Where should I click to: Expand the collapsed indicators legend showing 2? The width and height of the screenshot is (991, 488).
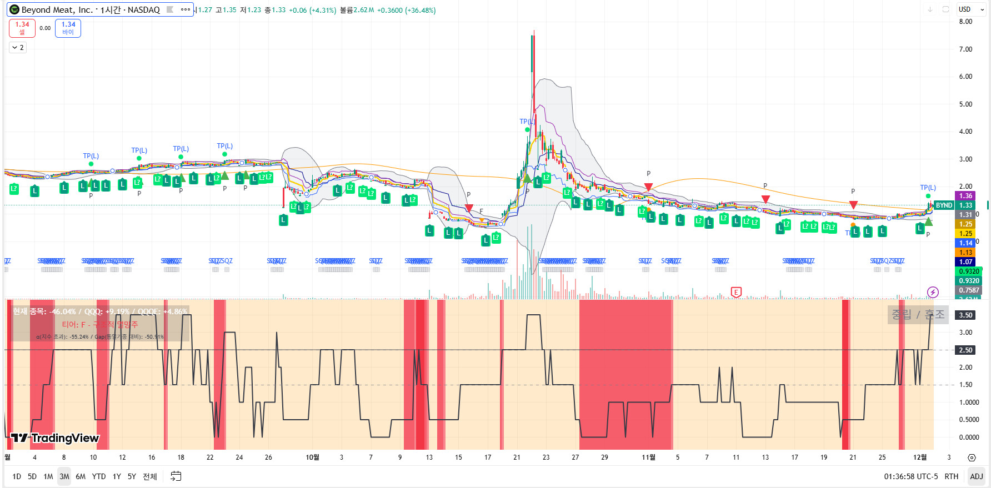click(18, 48)
